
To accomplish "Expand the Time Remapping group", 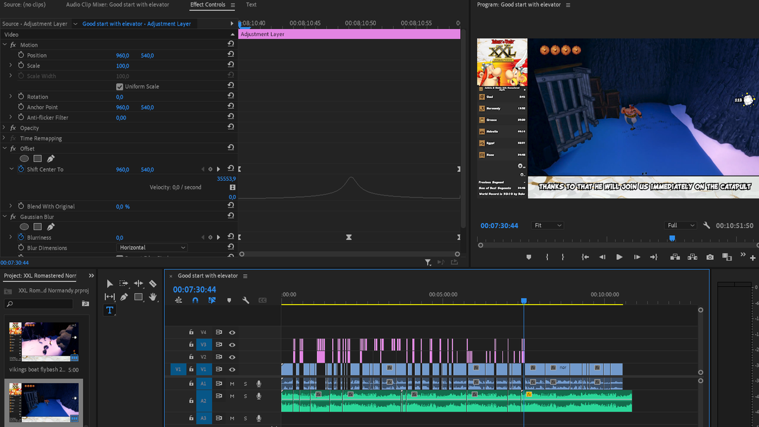I will click(4, 139).
